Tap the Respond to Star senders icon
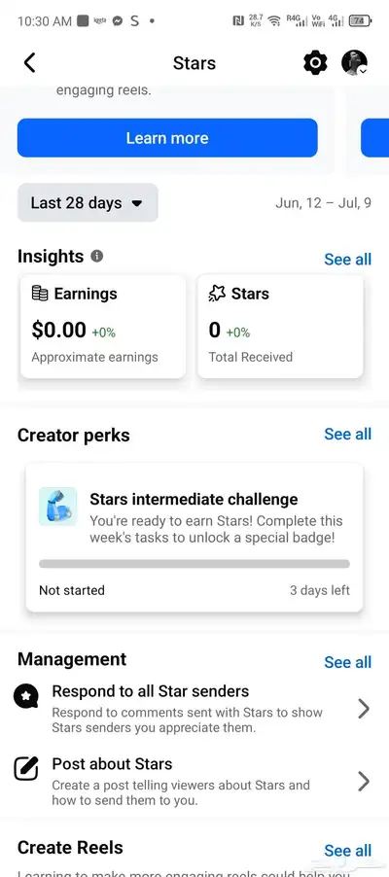 tap(25, 696)
